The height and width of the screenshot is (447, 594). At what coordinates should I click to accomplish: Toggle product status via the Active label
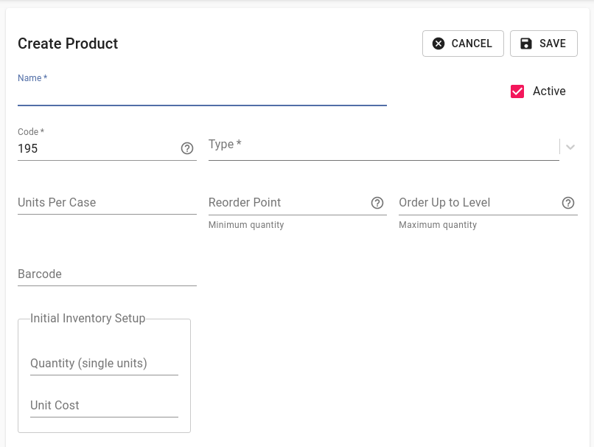coord(549,91)
